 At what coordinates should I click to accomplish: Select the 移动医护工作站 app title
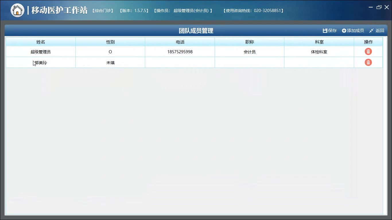[x=59, y=10]
